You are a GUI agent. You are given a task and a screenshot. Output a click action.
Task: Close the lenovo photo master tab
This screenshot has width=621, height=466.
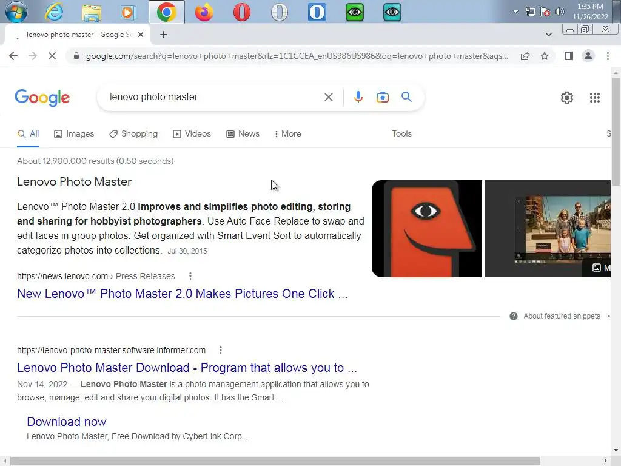click(x=141, y=35)
